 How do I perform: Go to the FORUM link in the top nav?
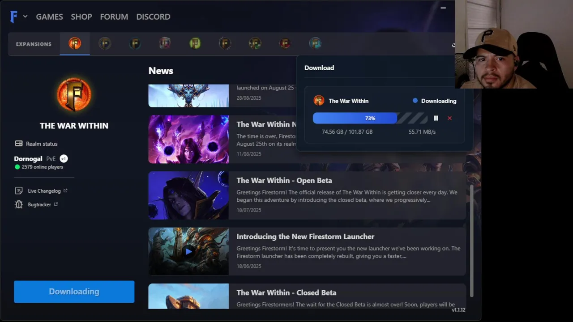click(x=114, y=17)
